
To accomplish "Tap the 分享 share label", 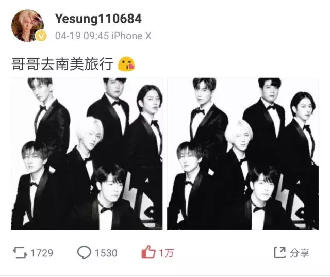I will click(300, 253).
